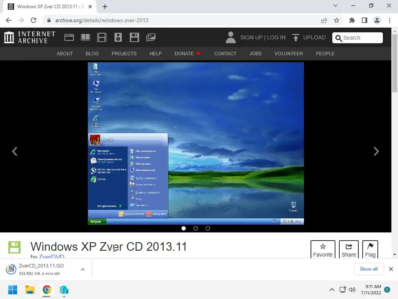Open the BLOG menu item
398x299 pixels.
(92, 54)
